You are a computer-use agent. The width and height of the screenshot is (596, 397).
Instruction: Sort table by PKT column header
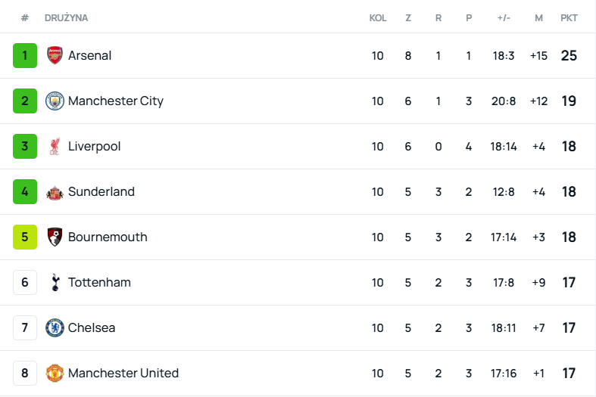coord(569,17)
